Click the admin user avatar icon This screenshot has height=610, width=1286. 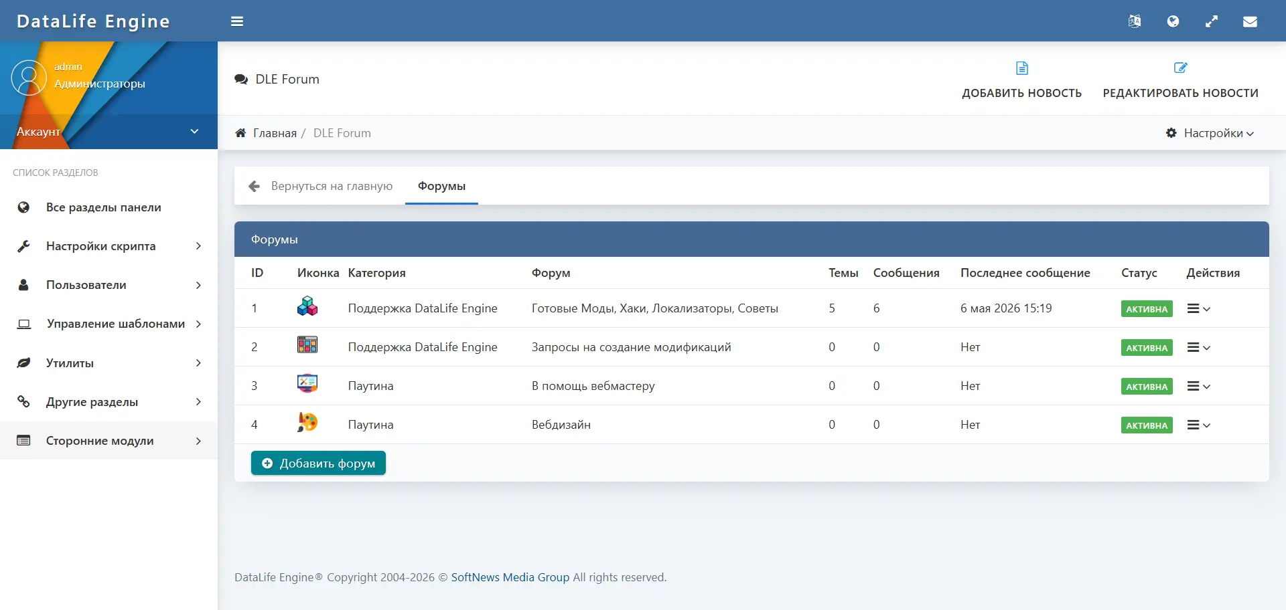pos(29,78)
